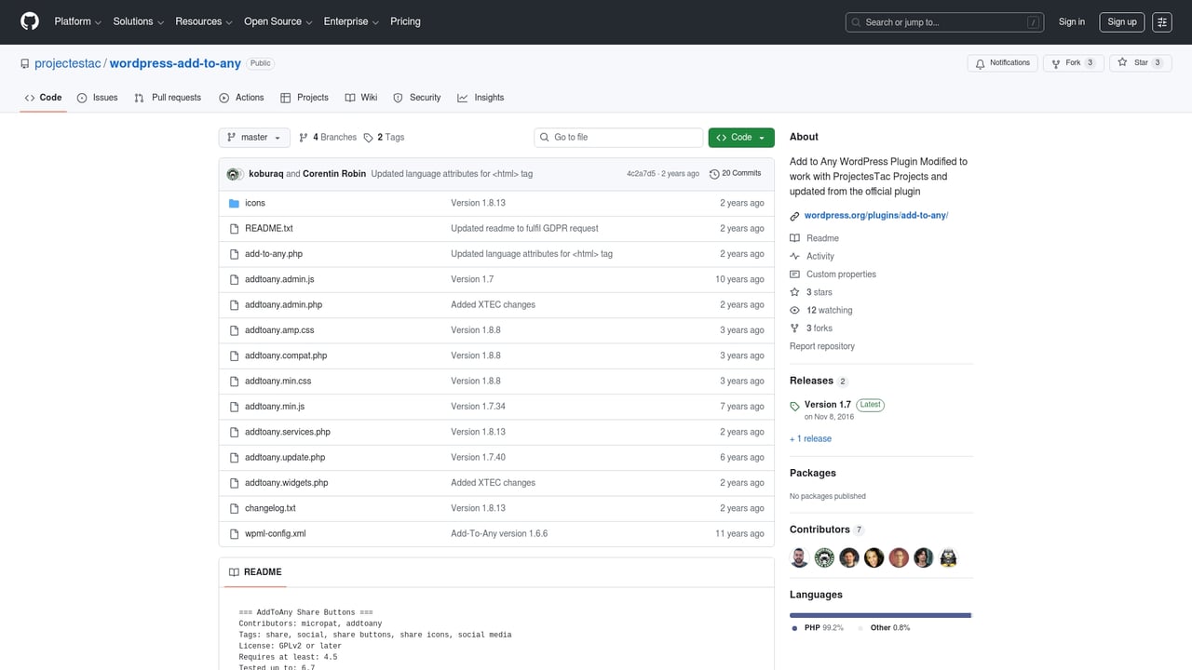This screenshot has height=670, width=1192.
Task: Show all releases via + 1 release
Action: point(809,438)
